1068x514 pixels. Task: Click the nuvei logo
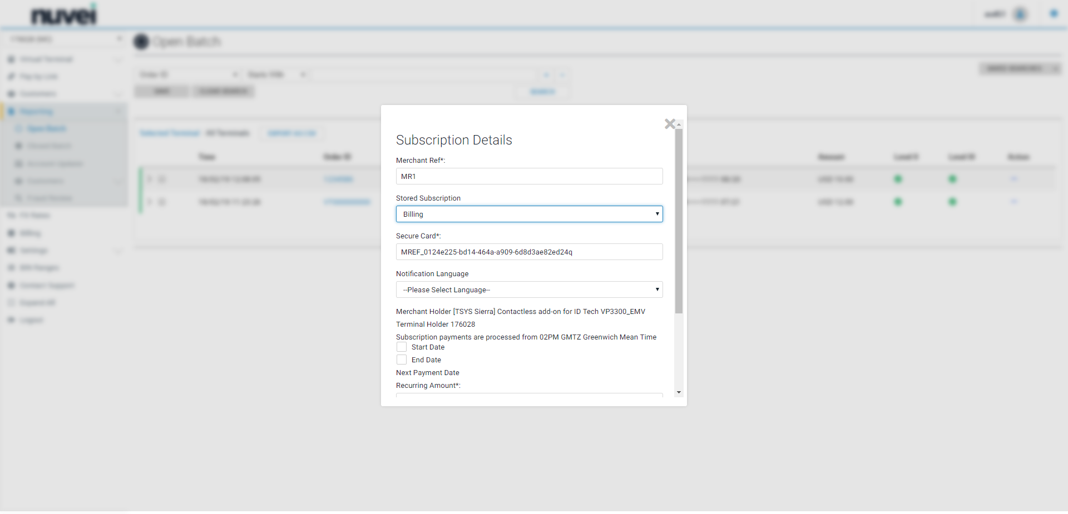pyautogui.click(x=64, y=16)
